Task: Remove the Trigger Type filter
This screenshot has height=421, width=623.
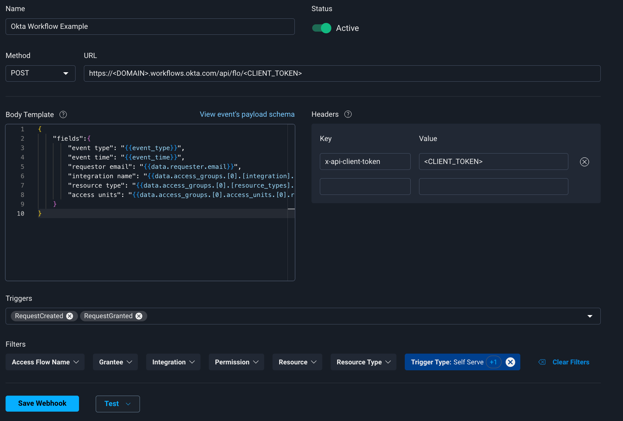Action: [x=510, y=362]
